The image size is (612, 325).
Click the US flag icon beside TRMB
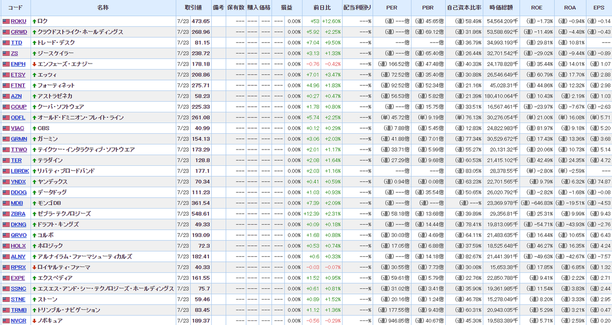(x=6, y=310)
